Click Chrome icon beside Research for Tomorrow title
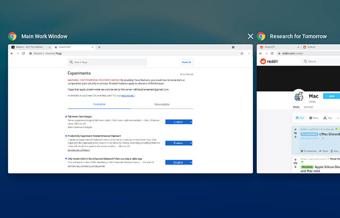 (x=261, y=36)
